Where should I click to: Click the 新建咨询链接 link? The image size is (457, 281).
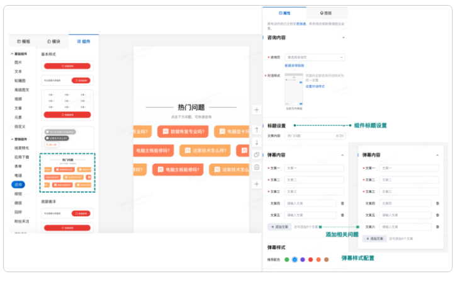click(295, 66)
